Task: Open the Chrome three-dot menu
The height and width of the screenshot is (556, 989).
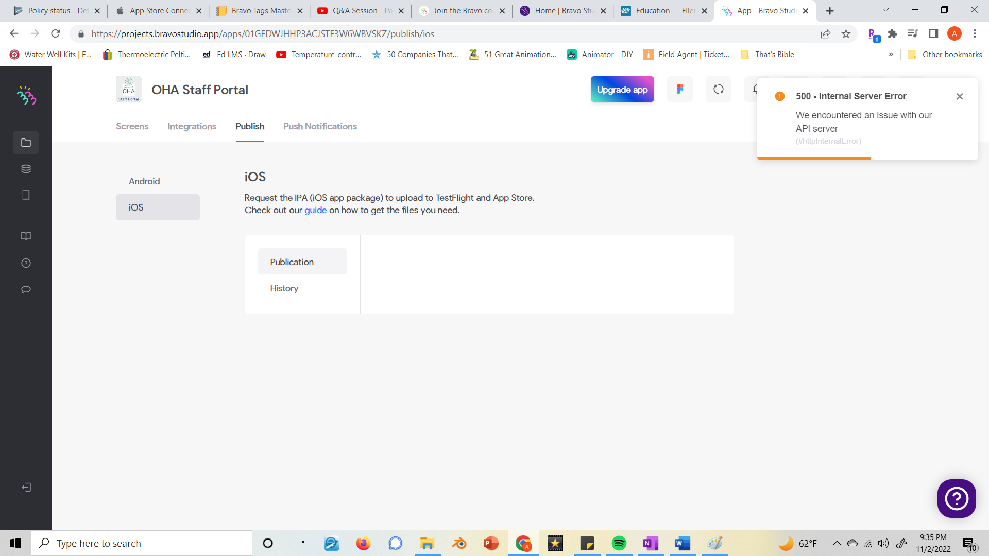Action: coord(975,34)
